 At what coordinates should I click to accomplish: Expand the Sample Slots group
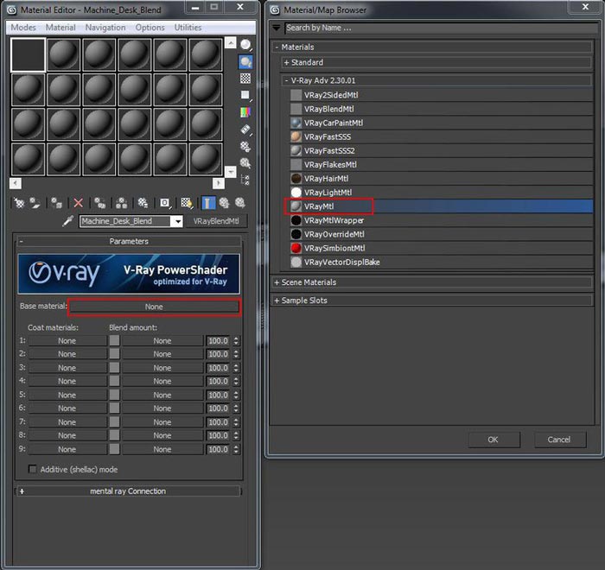click(432, 301)
